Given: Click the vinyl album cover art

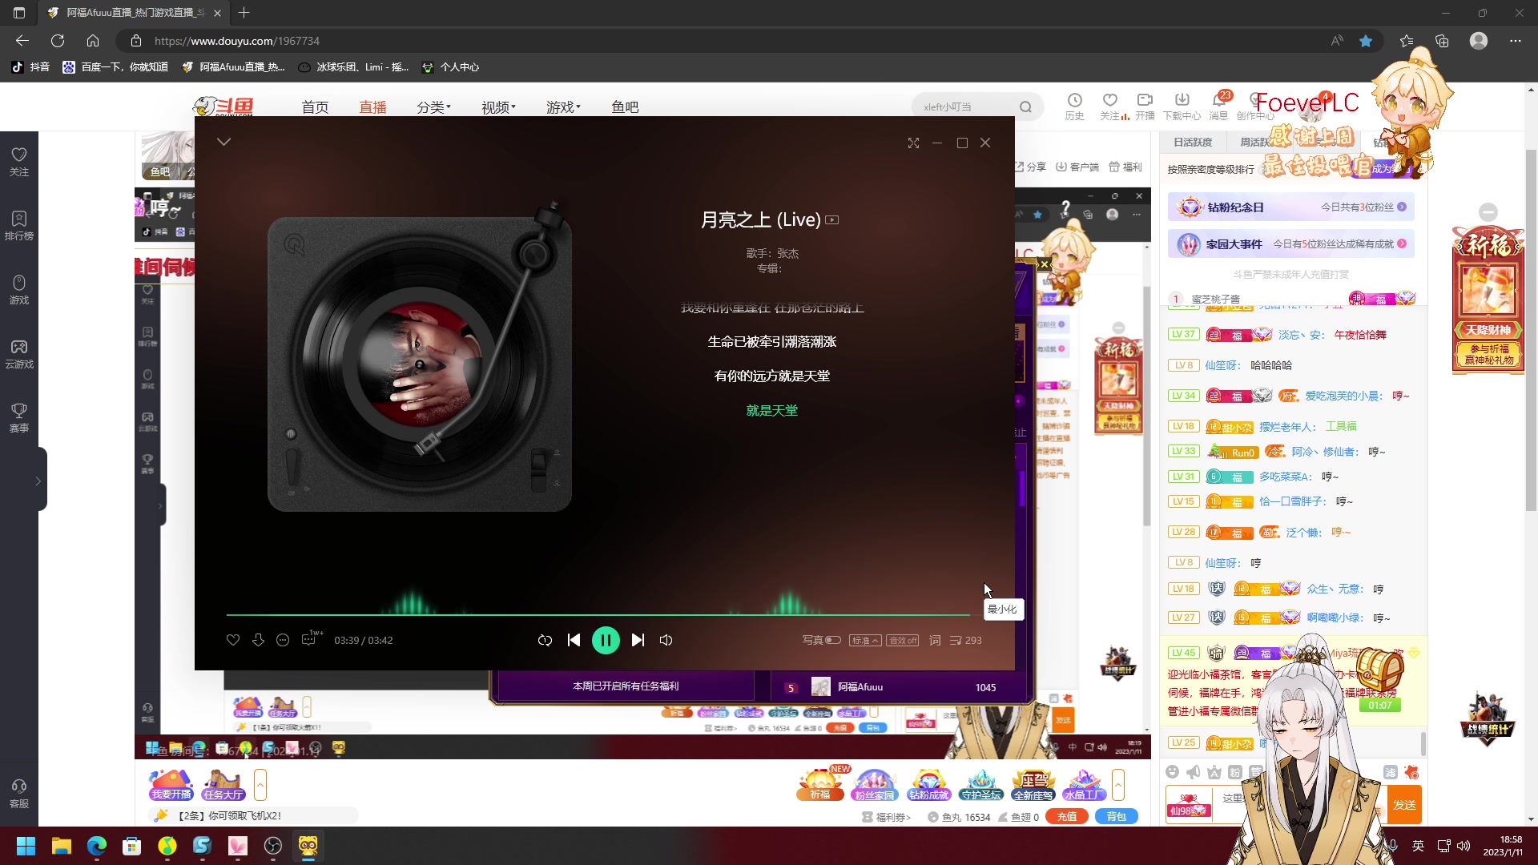Looking at the screenshot, I should click(x=420, y=364).
